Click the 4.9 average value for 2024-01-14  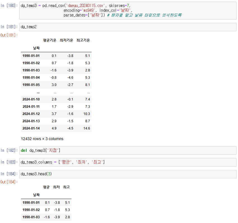coord(54,128)
